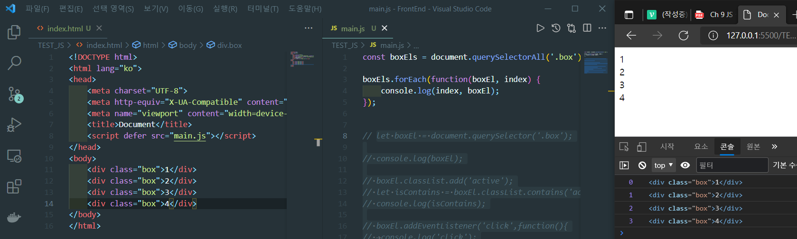797x239 pixels.
Task: Close the index.html tab
Action: point(99,28)
